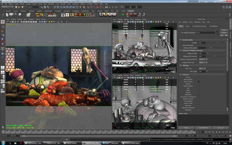The width and height of the screenshot is (232, 145).
Task: Toggle Jitter Multisampling checkbox
Action: point(198,45)
